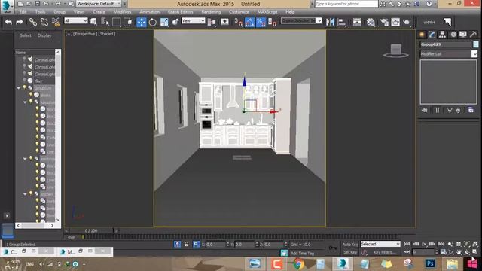Toggle the Angle Snap button

(249, 22)
